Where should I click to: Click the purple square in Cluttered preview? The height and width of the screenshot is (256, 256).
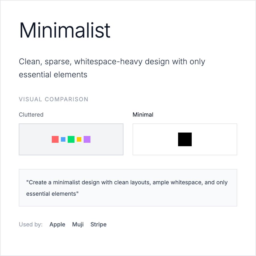coord(87,139)
